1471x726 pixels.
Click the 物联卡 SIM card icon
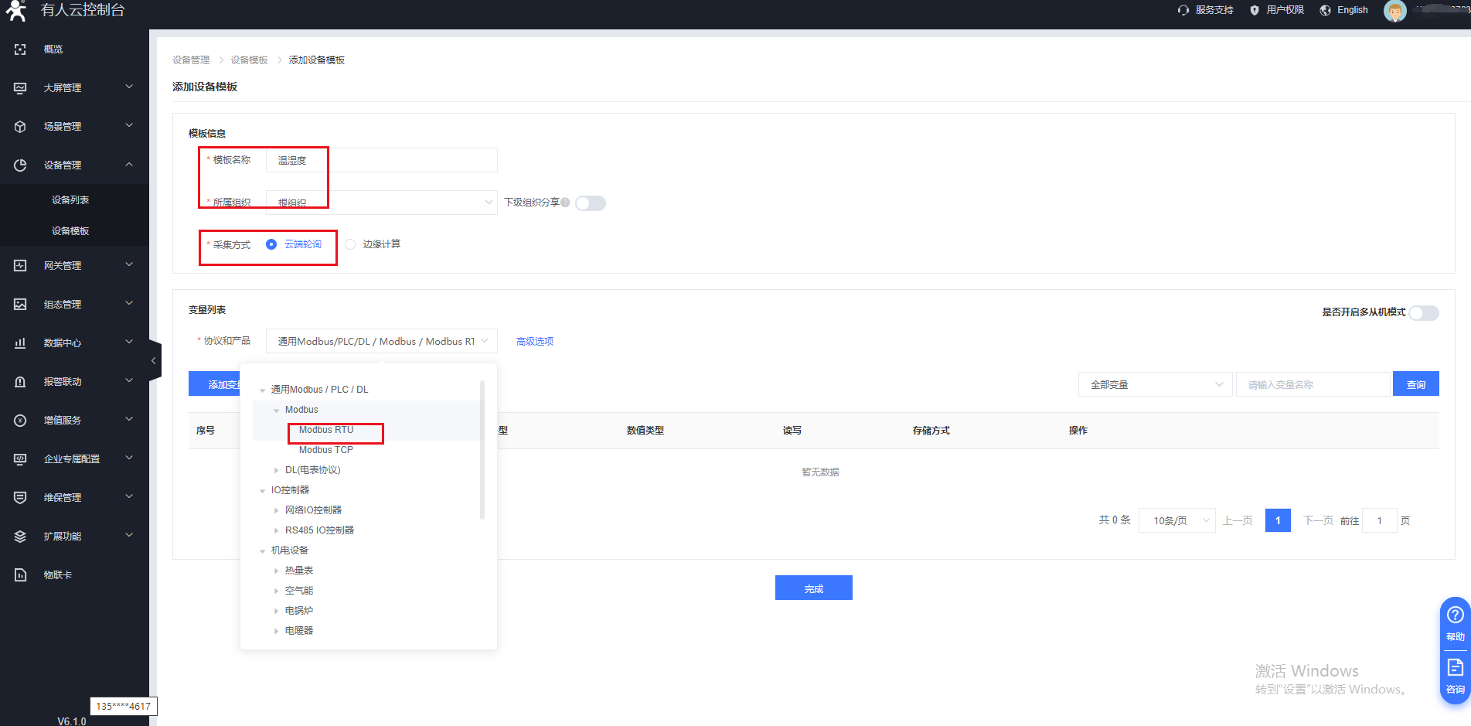click(x=20, y=575)
